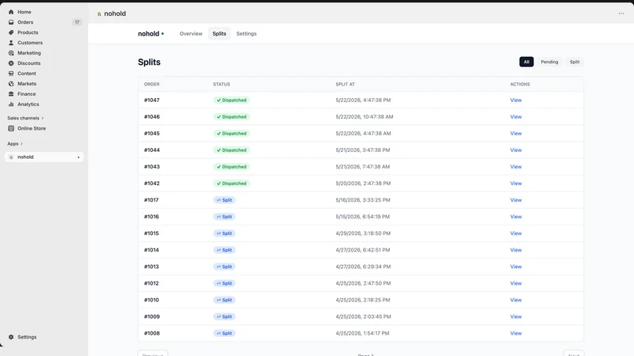634x356 pixels.
Task: Click the nohold title with green dot
Action: (x=151, y=34)
